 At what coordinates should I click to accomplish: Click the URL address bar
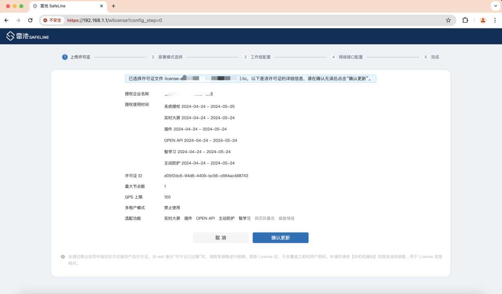pos(245,20)
